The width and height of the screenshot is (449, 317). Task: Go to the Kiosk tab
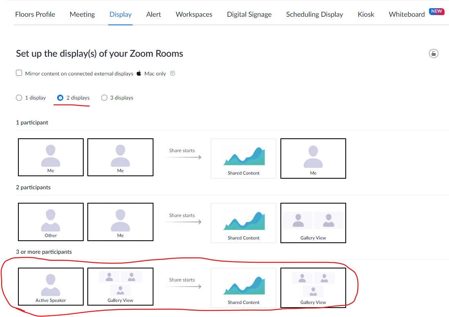tap(366, 14)
